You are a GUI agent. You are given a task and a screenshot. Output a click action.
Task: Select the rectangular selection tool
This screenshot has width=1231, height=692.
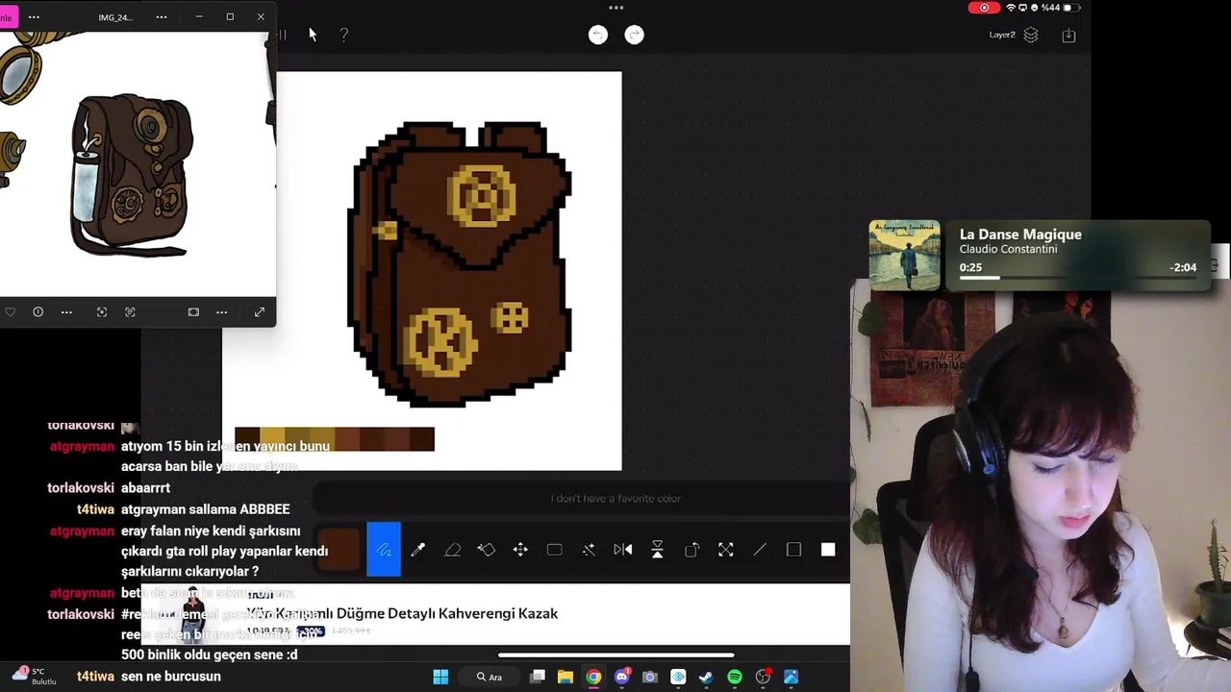(x=554, y=550)
